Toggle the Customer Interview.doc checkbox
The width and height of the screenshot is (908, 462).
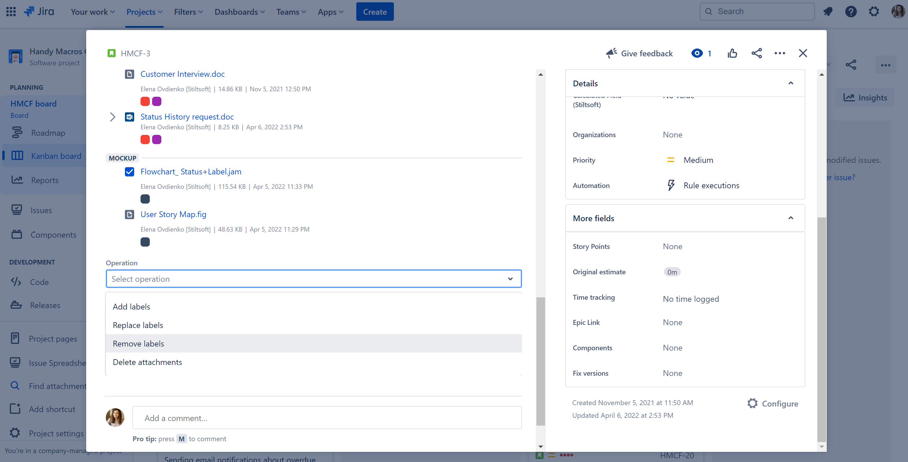[x=129, y=74]
